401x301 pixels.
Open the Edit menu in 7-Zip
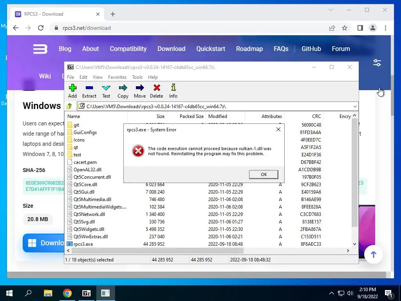(x=83, y=77)
